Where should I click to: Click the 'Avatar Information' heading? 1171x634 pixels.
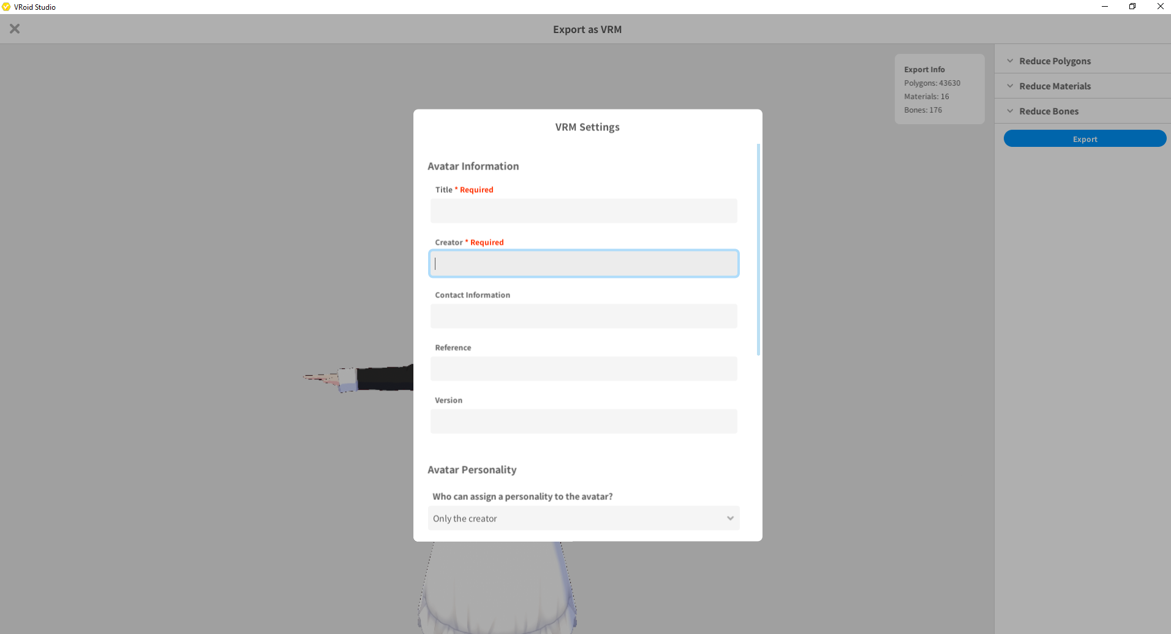tap(473, 166)
